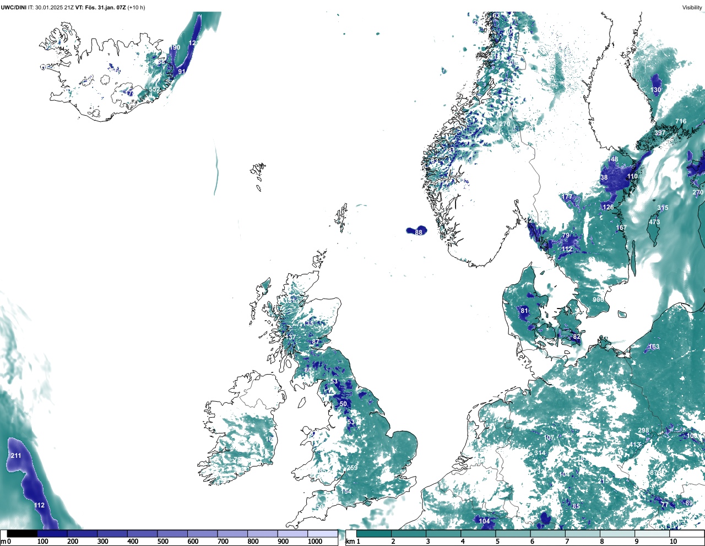Click the '77' value near the bottom-right
Image resolution: width=705 pixels, height=546 pixels.
[664, 505]
